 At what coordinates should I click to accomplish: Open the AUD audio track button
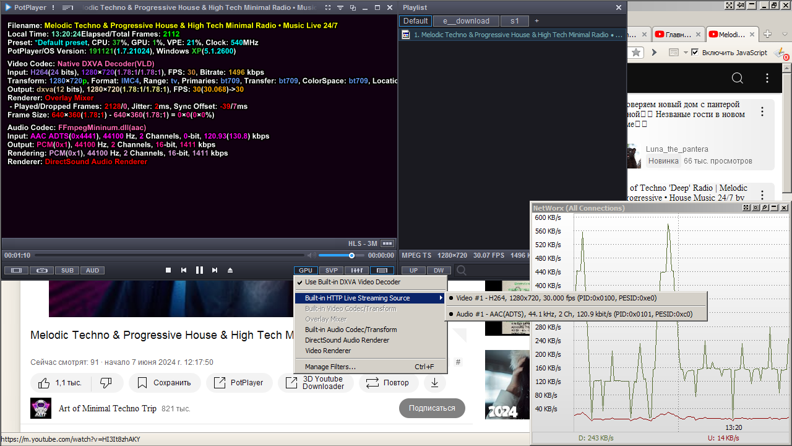92,270
